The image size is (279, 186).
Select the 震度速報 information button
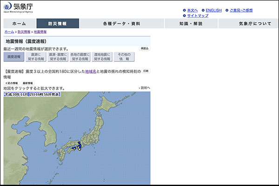[13, 57]
